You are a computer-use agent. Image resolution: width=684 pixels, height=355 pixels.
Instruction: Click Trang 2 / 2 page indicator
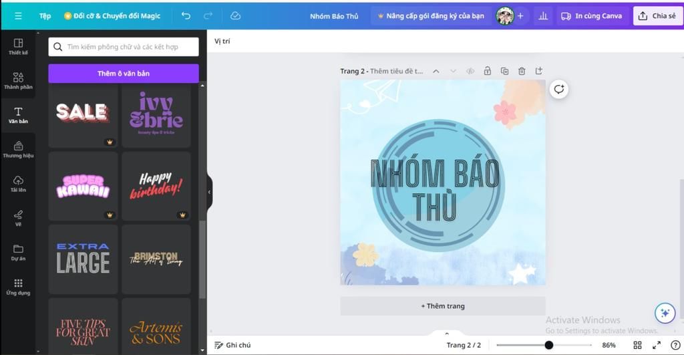click(x=464, y=345)
